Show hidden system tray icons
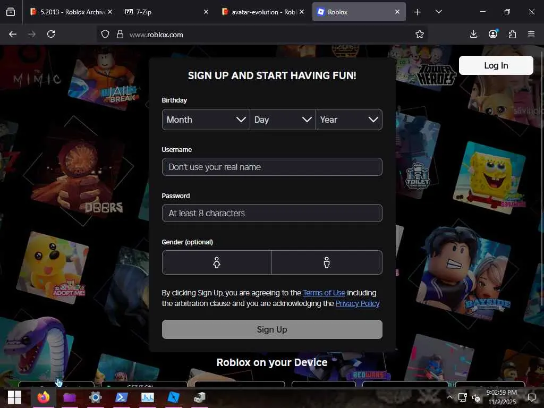 449,397
